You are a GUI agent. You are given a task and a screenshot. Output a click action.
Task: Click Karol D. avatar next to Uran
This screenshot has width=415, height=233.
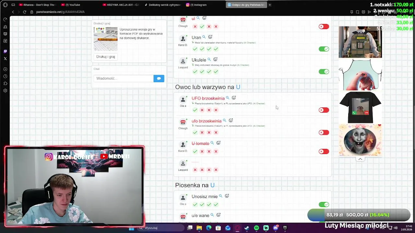183,39
